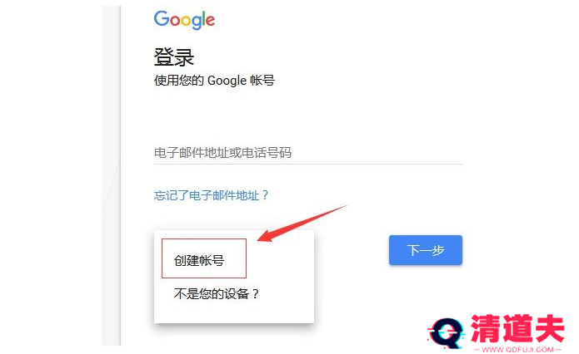579x354 pixels.
Task: Click the blue 下一步 button
Action: [426, 250]
